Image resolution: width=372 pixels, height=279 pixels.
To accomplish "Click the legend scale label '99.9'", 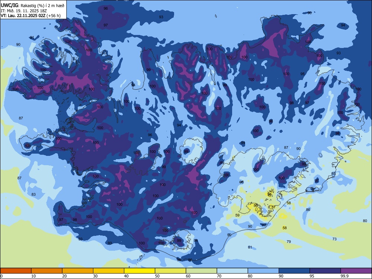I will tap(344, 276).
